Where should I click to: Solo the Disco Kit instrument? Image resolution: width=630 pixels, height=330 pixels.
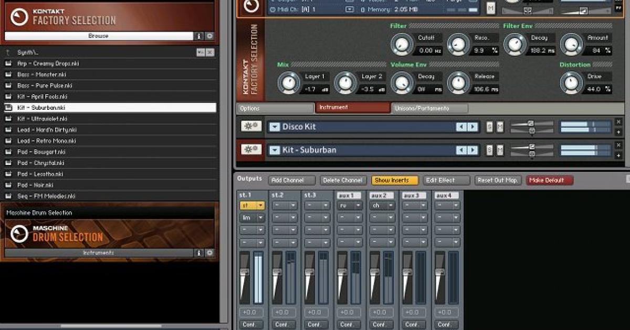click(x=489, y=127)
